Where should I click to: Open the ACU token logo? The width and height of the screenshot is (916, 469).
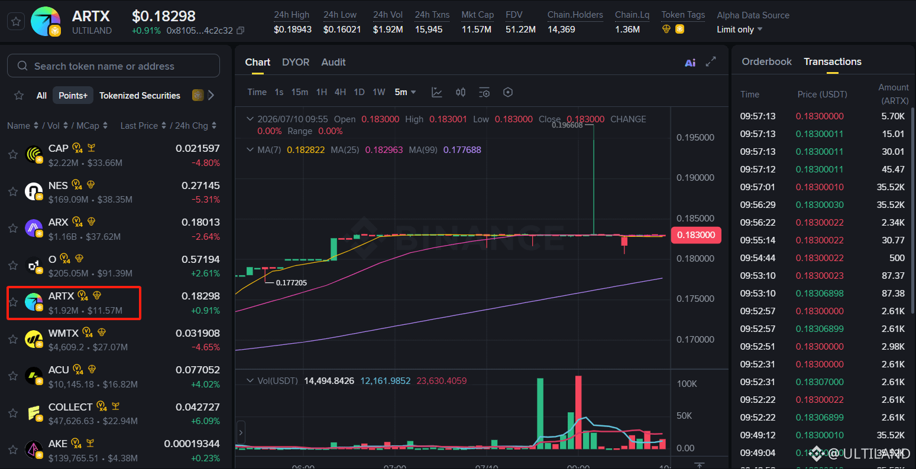(x=34, y=376)
